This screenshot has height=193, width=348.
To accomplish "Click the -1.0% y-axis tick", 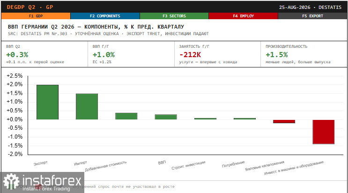I will point(15,137).
